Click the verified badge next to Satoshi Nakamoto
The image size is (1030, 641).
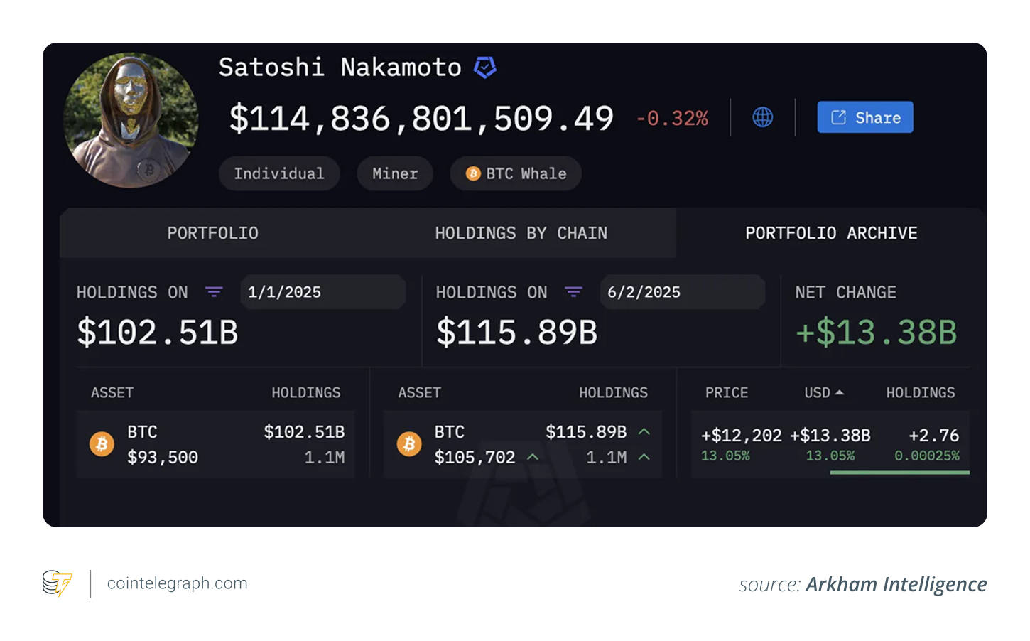point(484,66)
